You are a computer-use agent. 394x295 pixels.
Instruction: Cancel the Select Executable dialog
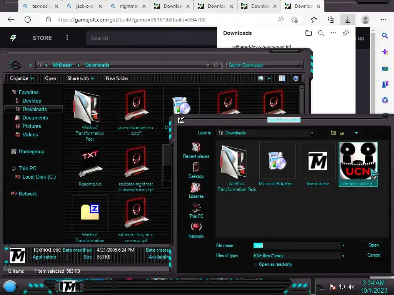374,255
